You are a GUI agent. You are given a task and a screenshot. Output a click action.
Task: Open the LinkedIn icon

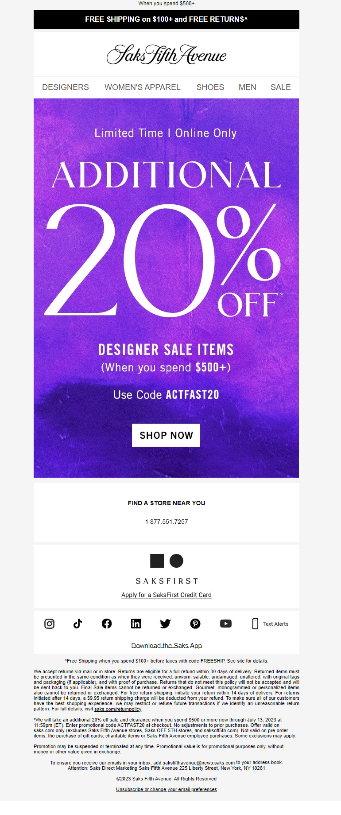(x=136, y=624)
